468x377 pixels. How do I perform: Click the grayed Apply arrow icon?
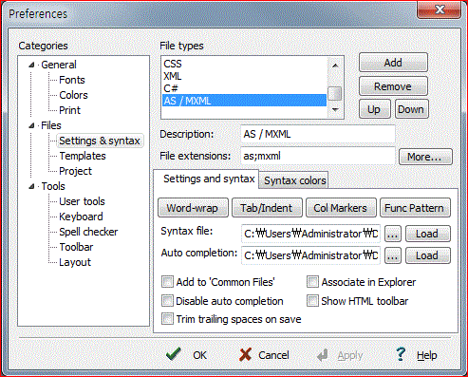323,355
